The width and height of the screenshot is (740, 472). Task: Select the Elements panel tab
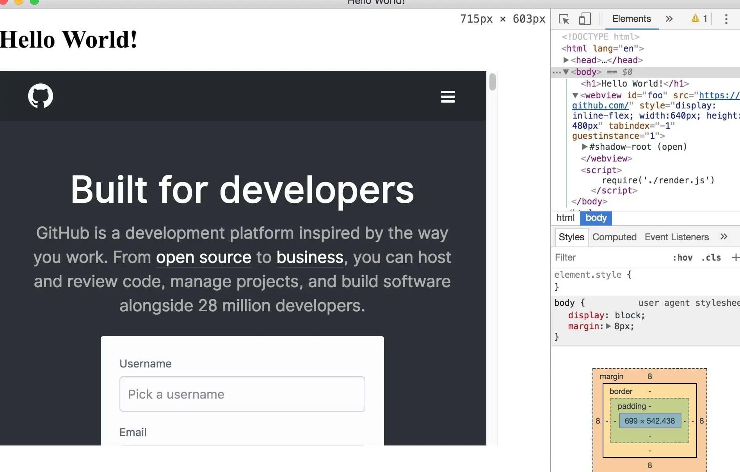[x=631, y=19]
